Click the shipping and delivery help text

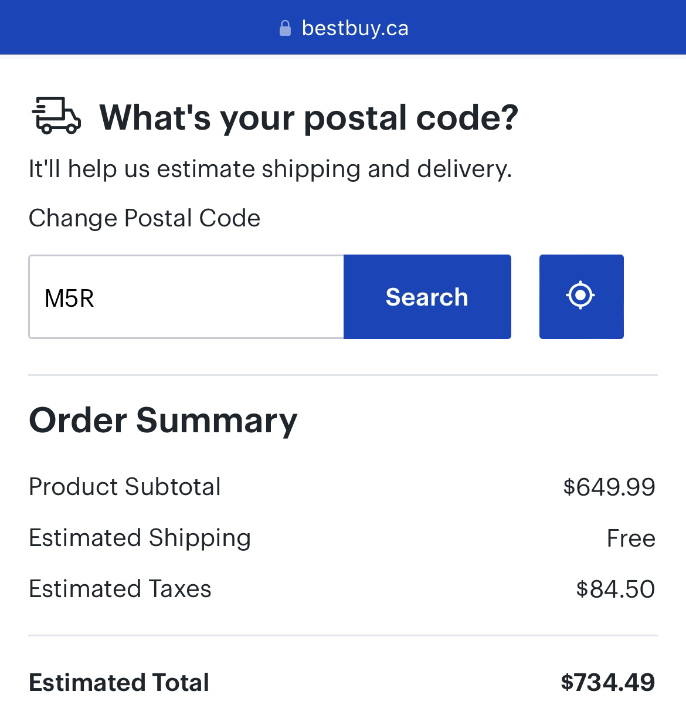[x=270, y=170]
